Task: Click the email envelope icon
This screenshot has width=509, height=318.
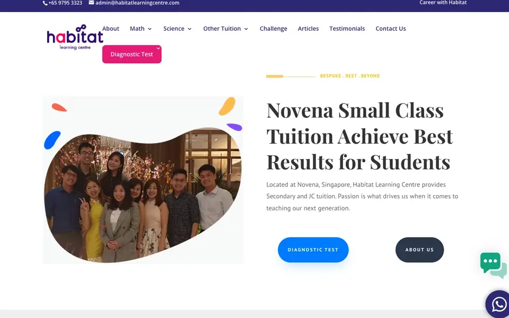Action: click(92, 3)
